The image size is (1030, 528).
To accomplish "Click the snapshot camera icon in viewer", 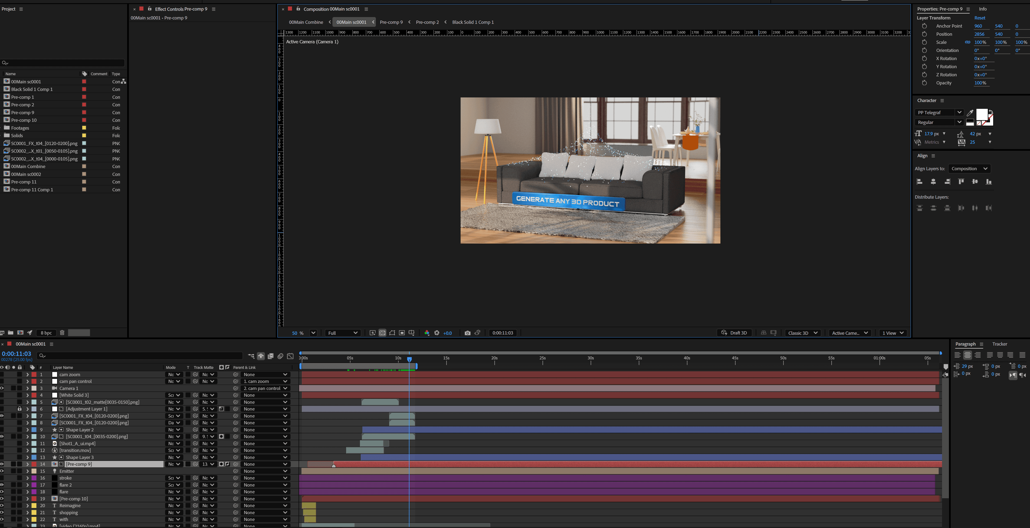I will pos(467,333).
